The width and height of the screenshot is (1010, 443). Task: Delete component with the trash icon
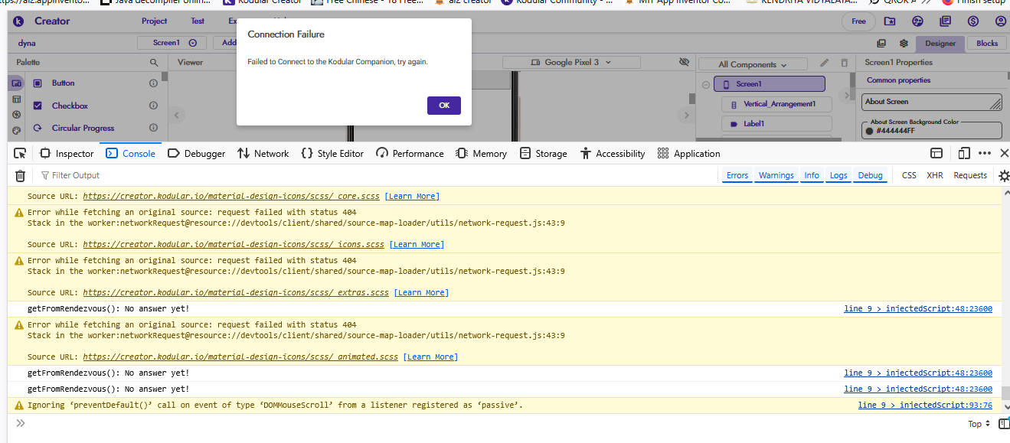click(x=844, y=63)
